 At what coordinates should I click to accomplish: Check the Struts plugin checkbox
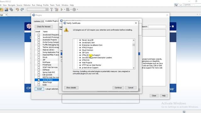39,57
